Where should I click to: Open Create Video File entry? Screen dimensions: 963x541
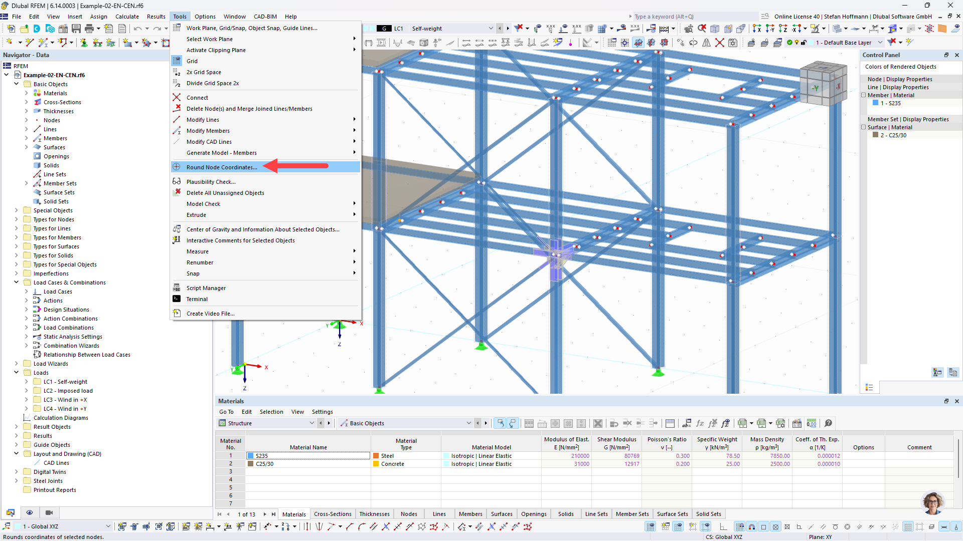[x=210, y=314]
